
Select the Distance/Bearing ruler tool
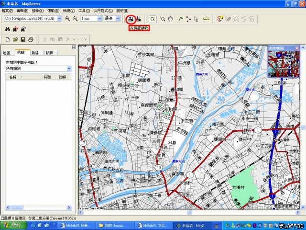(206, 19)
